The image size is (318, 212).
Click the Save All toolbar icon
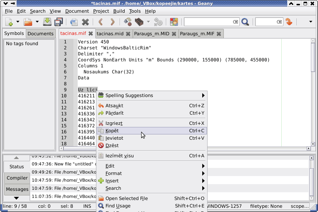coord(59,22)
